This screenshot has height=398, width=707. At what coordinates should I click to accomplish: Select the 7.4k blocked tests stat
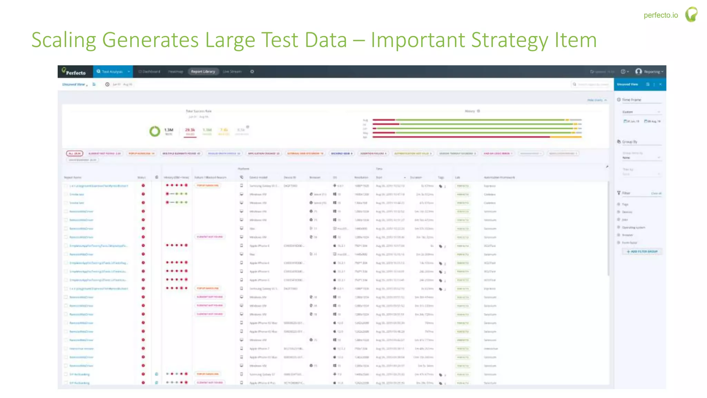[x=224, y=131]
